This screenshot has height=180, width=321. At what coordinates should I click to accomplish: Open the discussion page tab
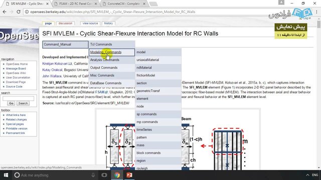click(65, 23)
